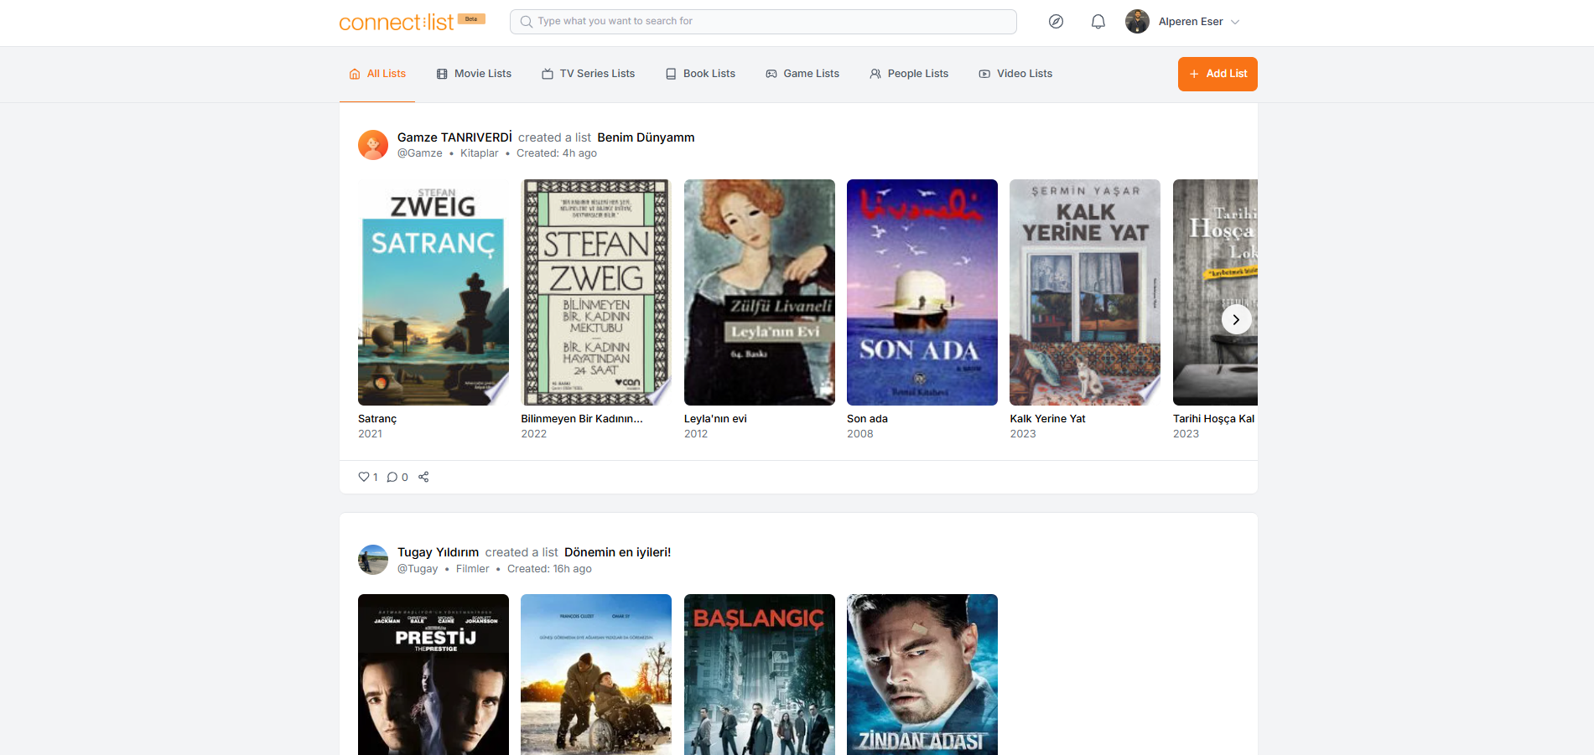Click the Bilinmeyen Bir Kadının... title text

click(x=582, y=419)
